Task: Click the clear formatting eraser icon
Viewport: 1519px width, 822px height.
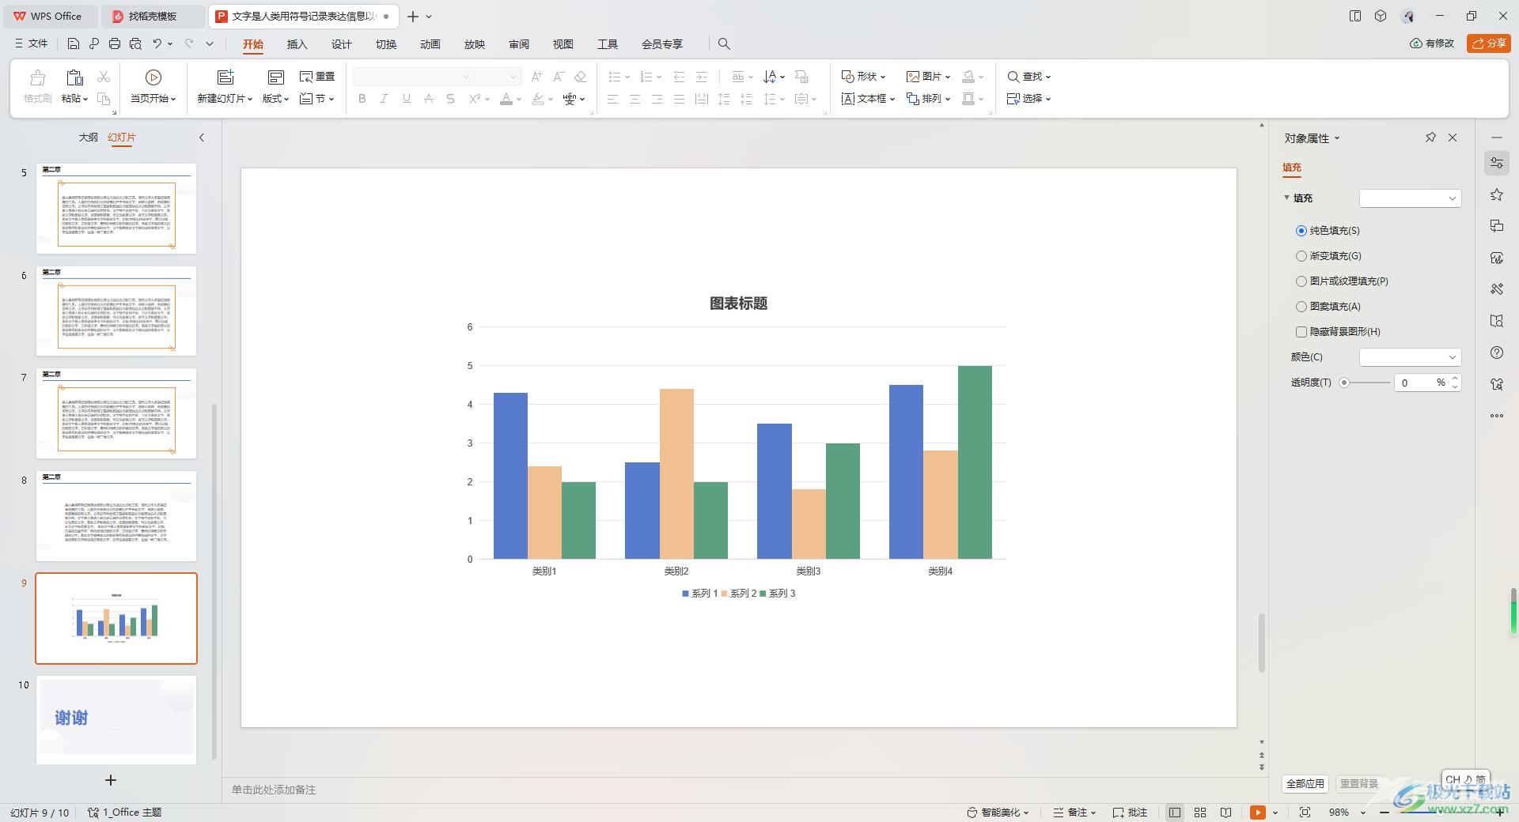Action: click(x=581, y=77)
